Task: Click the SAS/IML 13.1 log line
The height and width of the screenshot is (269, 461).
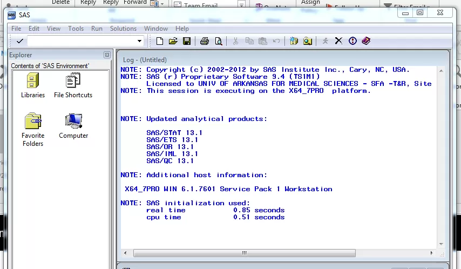Action: coord(172,154)
